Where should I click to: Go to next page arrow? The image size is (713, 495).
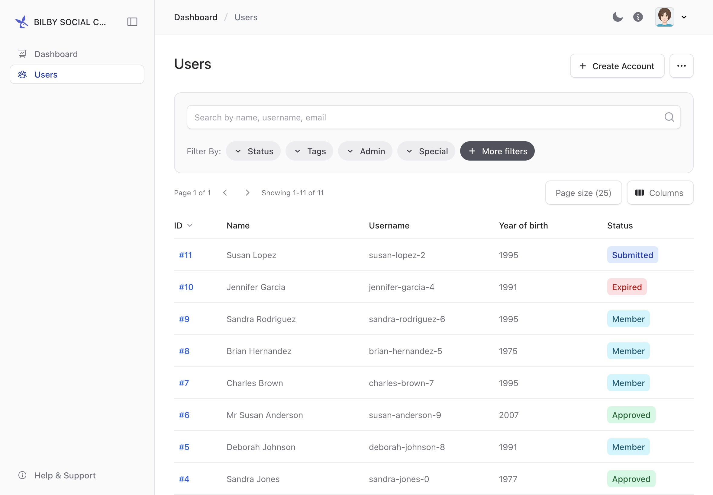pyautogui.click(x=247, y=193)
